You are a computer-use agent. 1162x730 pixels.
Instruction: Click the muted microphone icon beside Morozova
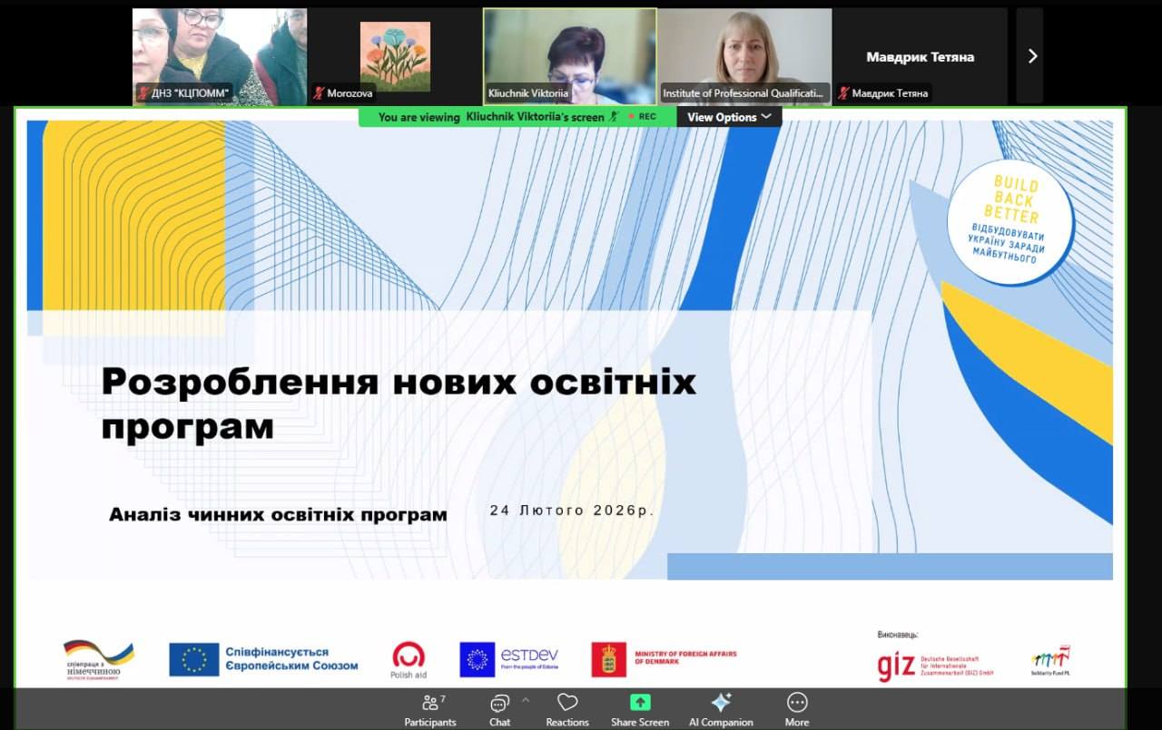point(317,92)
